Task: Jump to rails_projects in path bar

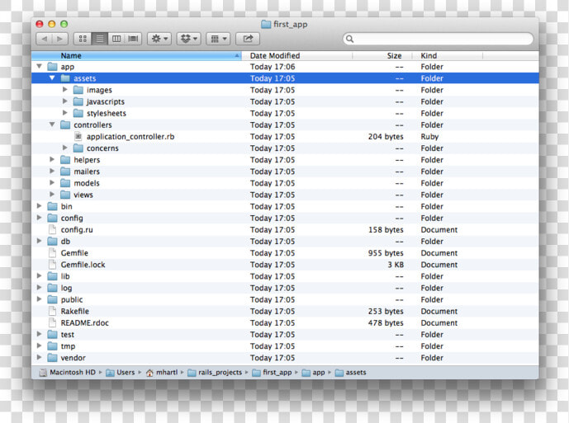Action: tap(215, 372)
